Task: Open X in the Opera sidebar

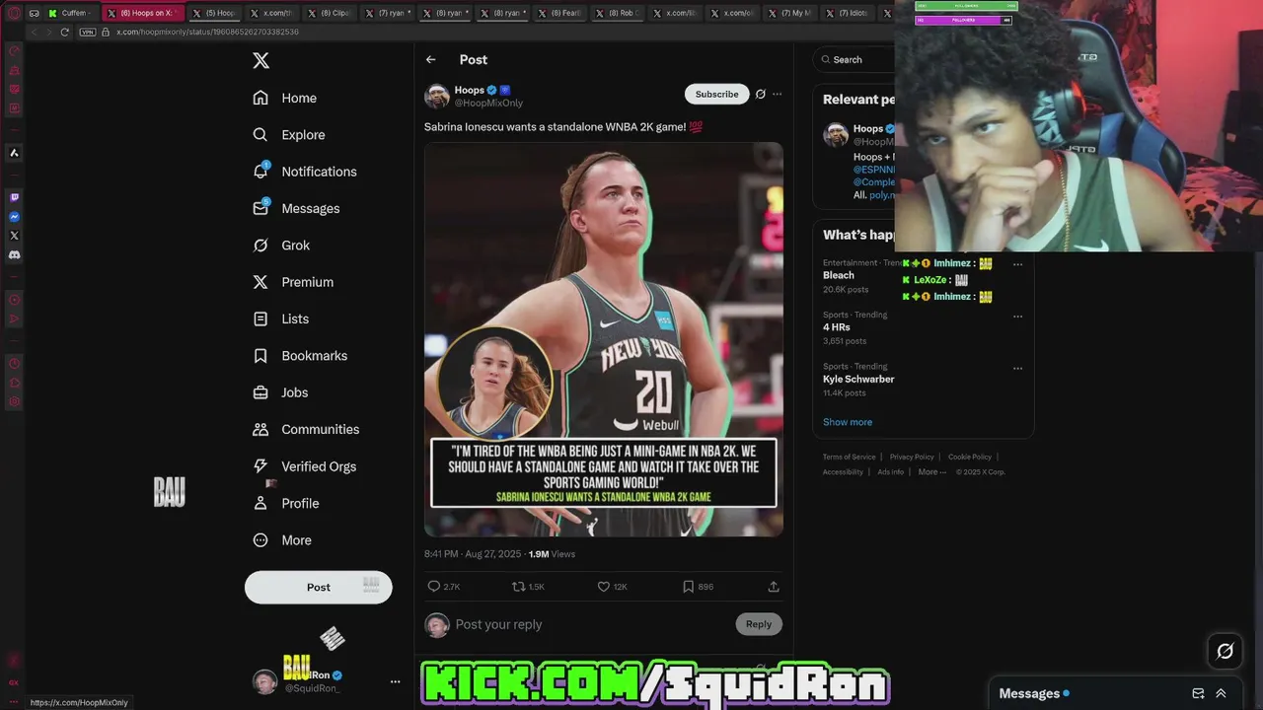Action: (x=14, y=236)
